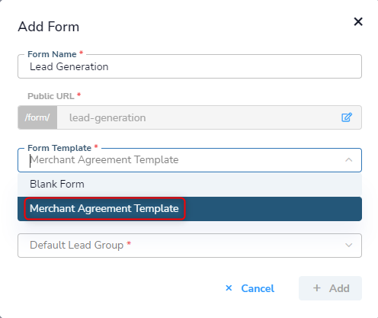Viewport: 378px width, 318px height.
Task: Close the Add Form dialog
Action: [358, 21]
